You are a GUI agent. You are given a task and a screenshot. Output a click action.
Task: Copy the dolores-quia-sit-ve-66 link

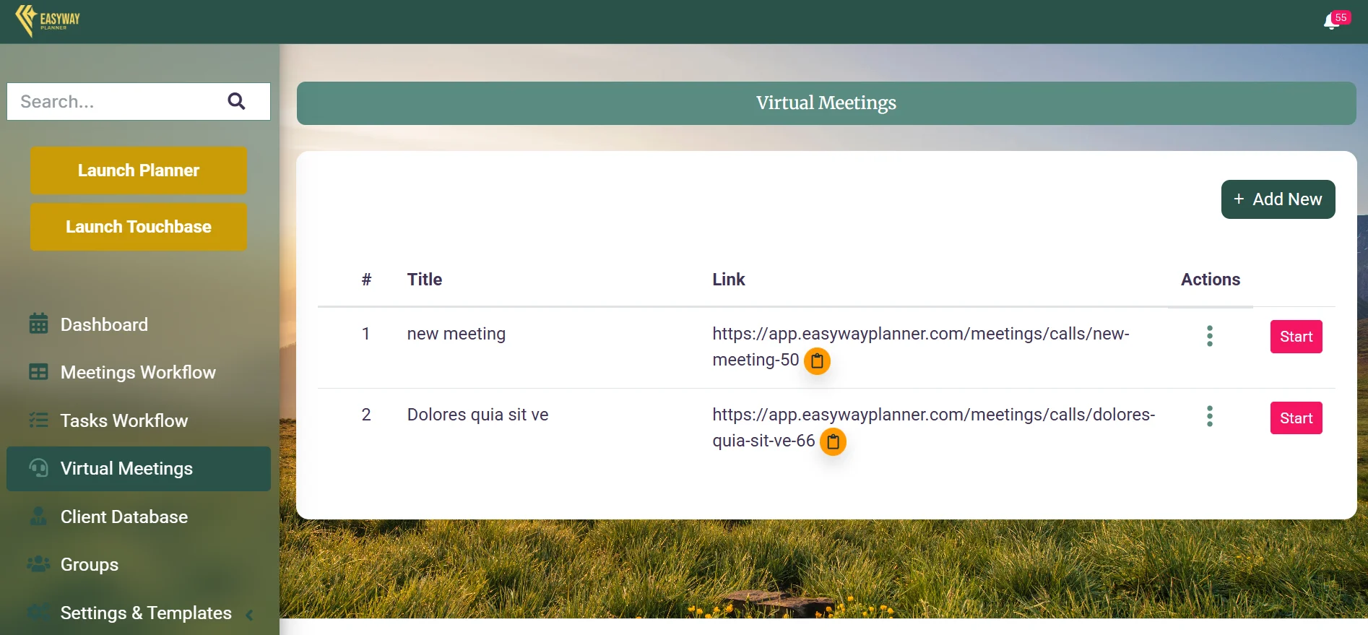pos(833,441)
